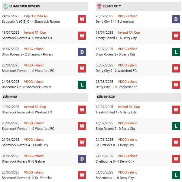Select the D badge for Sligo Rovers 2-2 draw
Viewport: 182px width, 182px height.
click(x=82, y=52)
